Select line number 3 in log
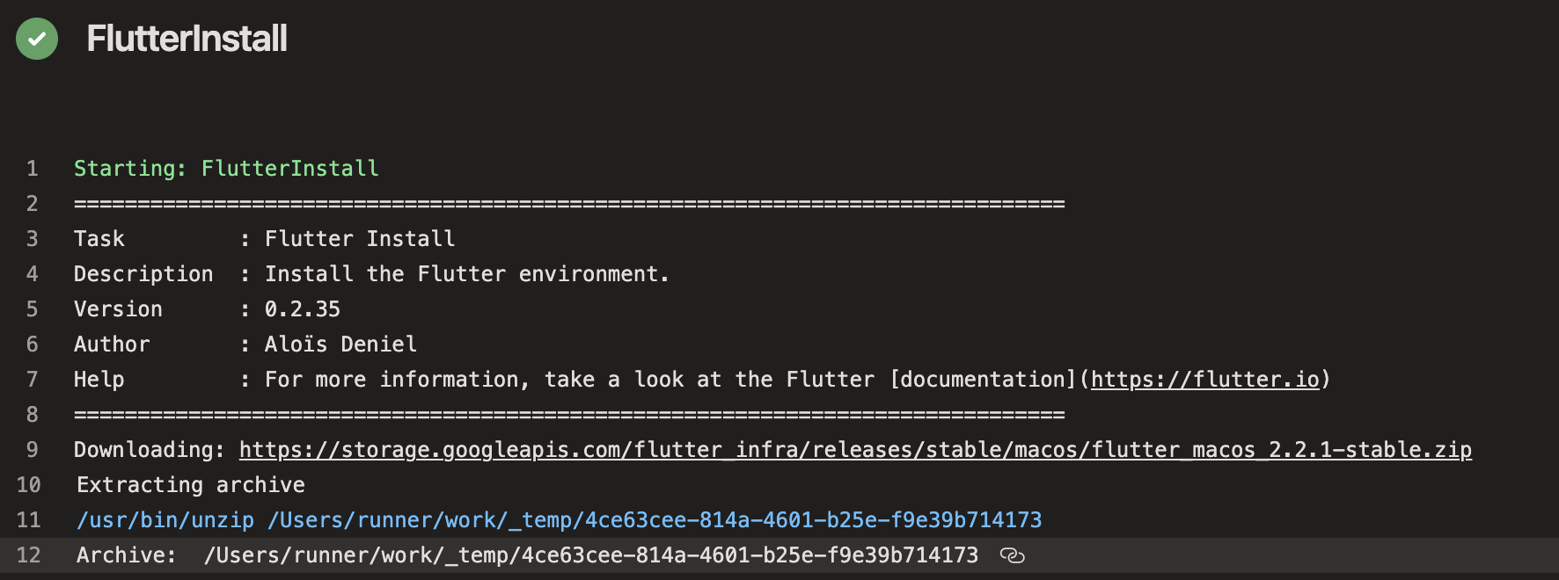The height and width of the screenshot is (580, 1559). click(32, 239)
